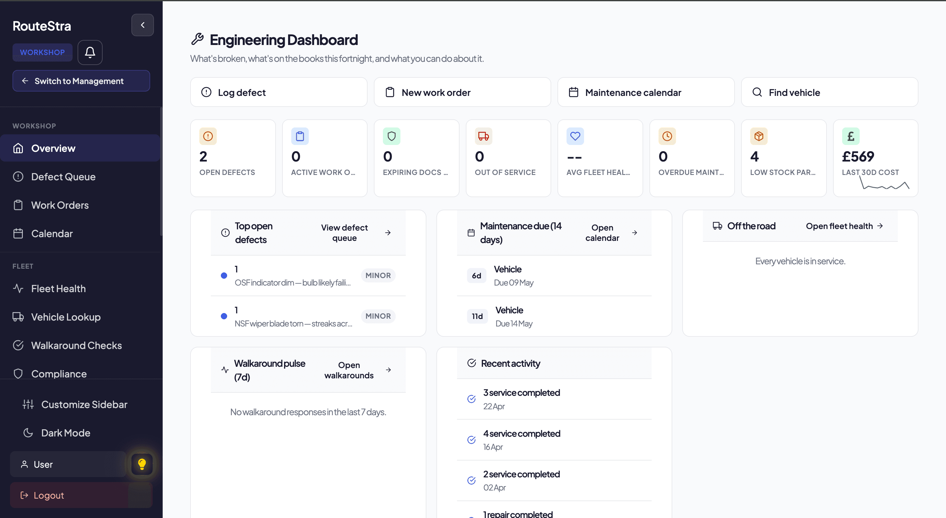Viewport: 946px width, 518px height.
Task: Switch to Management view
Action: coord(81,81)
